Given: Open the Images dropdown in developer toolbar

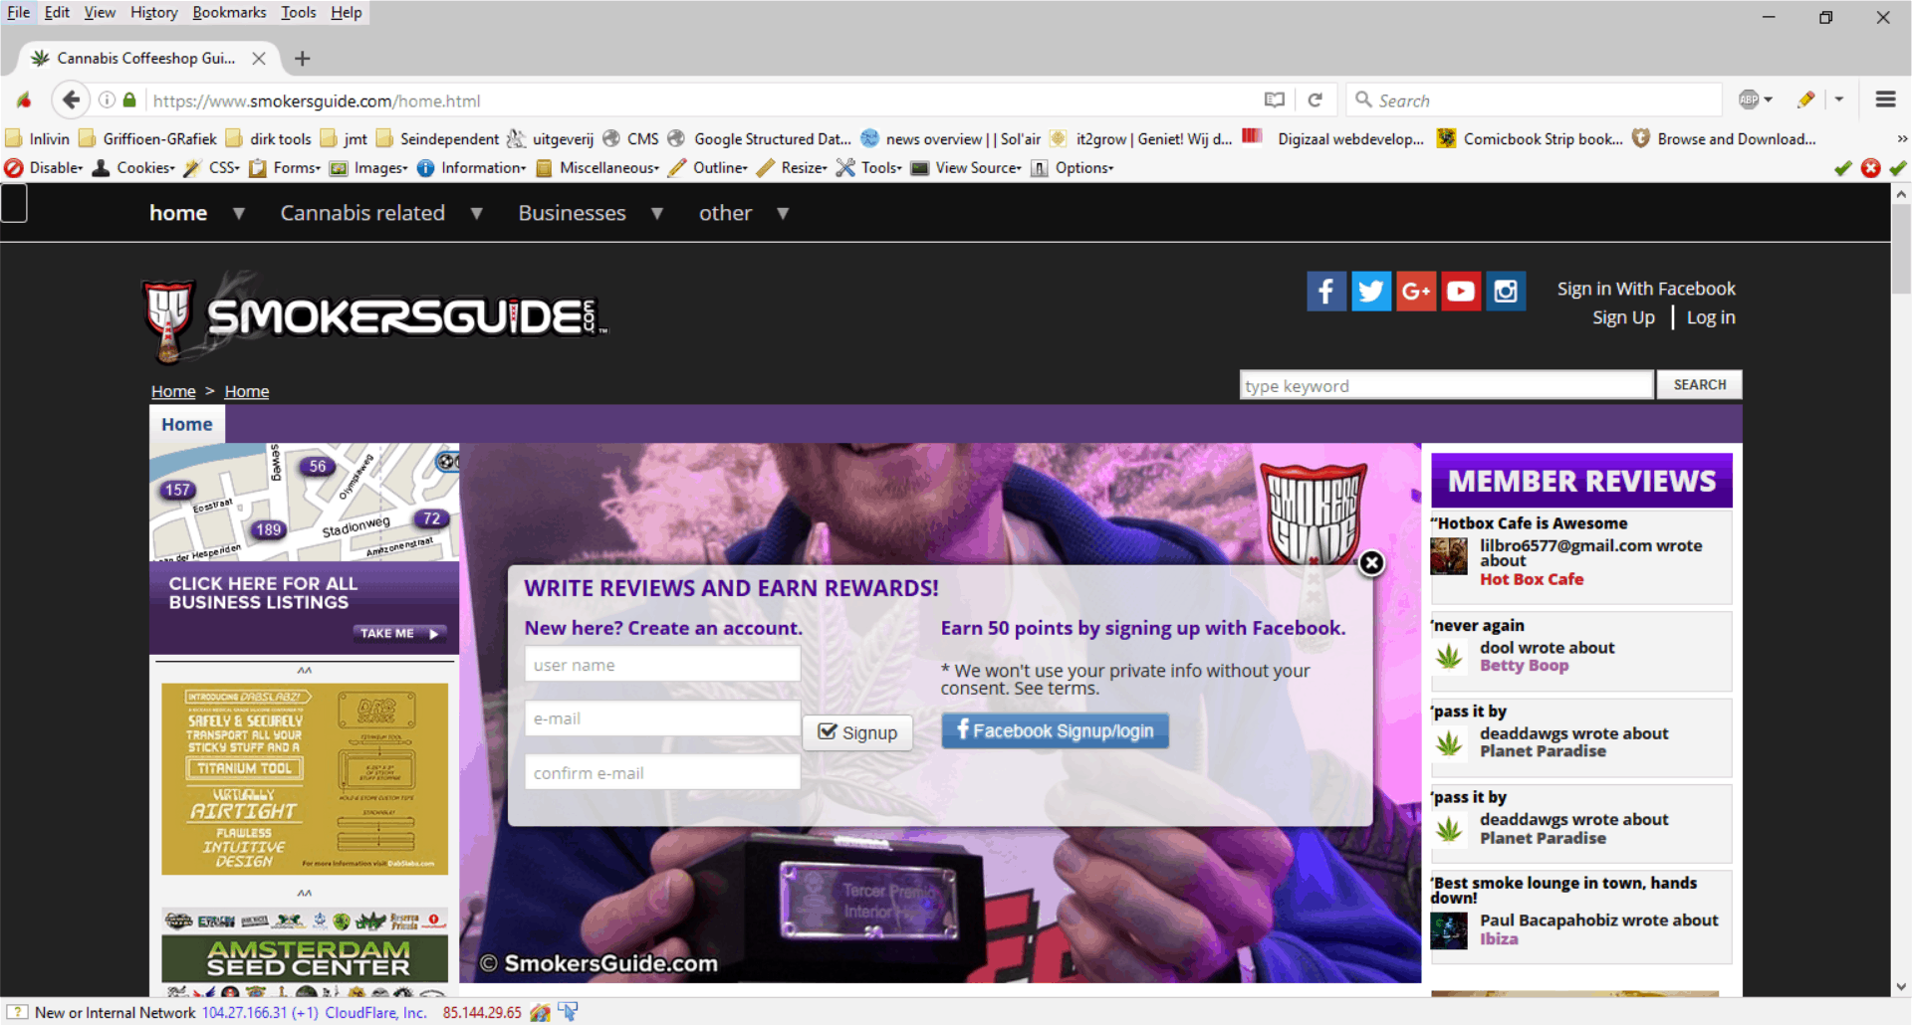Looking at the screenshot, I should [x=368, y=168].
